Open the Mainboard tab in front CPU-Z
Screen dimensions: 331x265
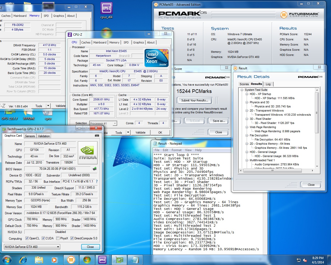click(100, 42)
